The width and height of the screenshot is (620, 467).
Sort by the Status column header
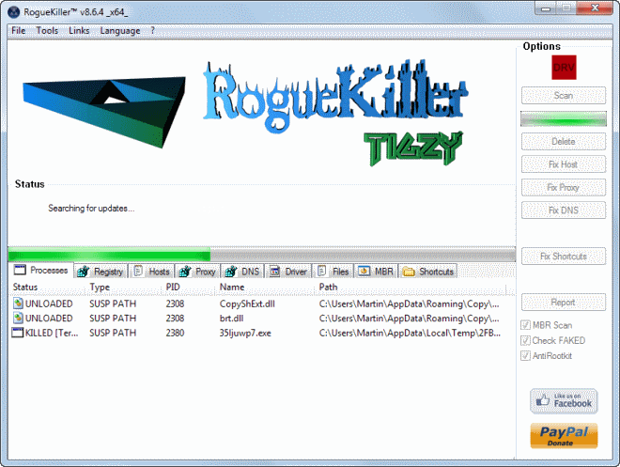click(x=48, y=288)
